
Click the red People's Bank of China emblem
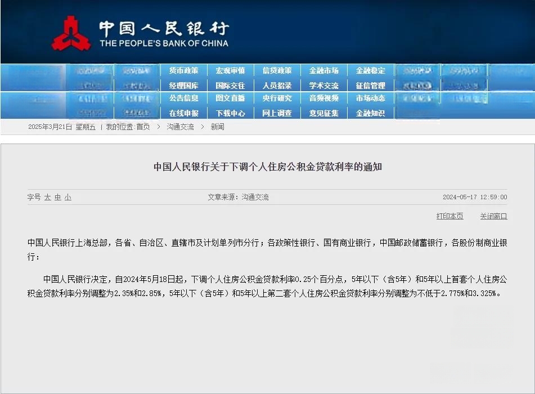pyautogui.click(x=71, y=33)
